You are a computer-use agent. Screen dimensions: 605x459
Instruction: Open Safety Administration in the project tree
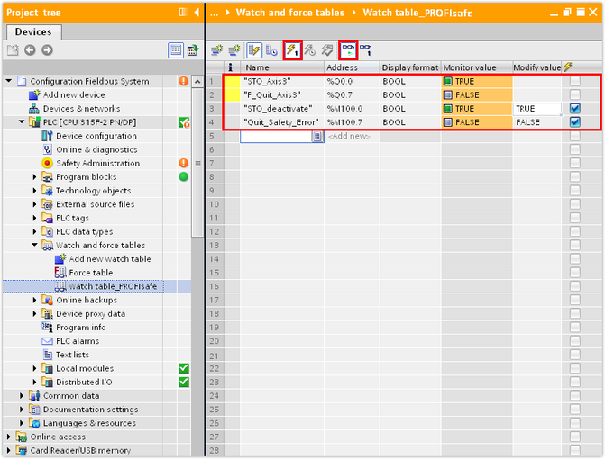tap(97, 163)
